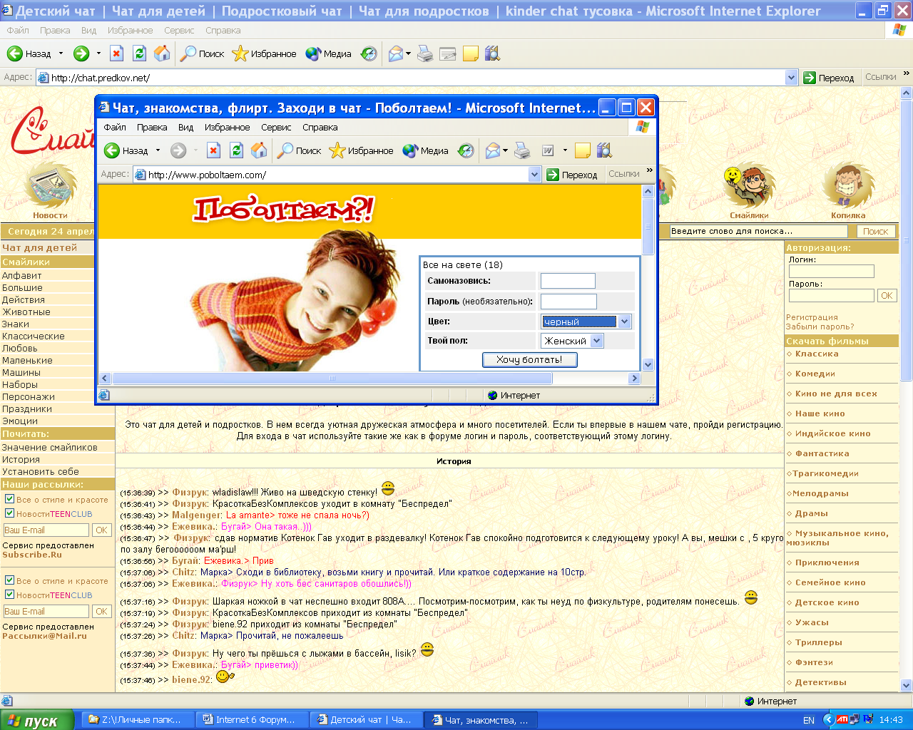This screenshot has width=913, height=730.
Task: Click Refresh icon in Поболтаем window toolbar
Action: point(237,150)
